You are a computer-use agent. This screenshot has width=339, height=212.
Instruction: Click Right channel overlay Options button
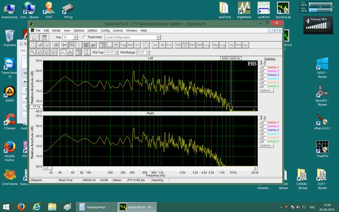point(266,145)
